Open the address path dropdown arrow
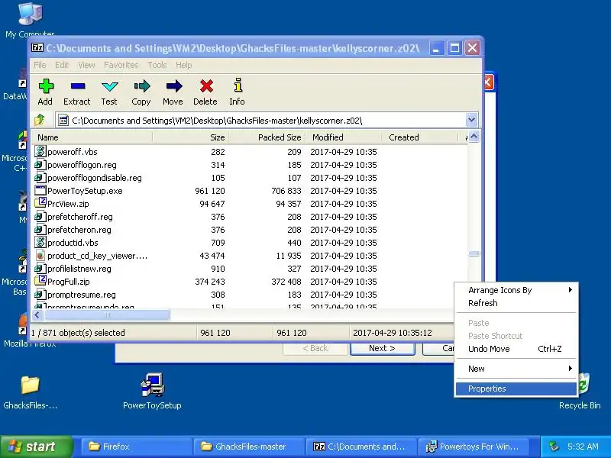 point(471,121)
